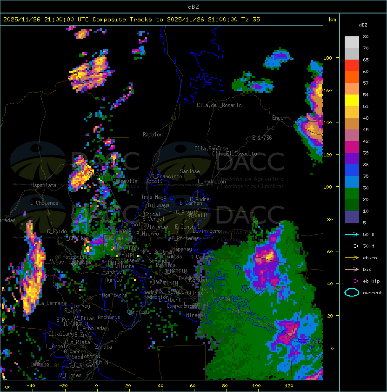387x392 pixels.
Task: Click the pink bip track arrow icon
Action: click(x=352, y=269)
